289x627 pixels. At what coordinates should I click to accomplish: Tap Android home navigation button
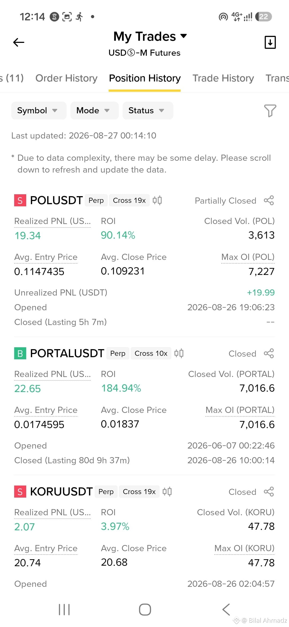pos(145,610)
